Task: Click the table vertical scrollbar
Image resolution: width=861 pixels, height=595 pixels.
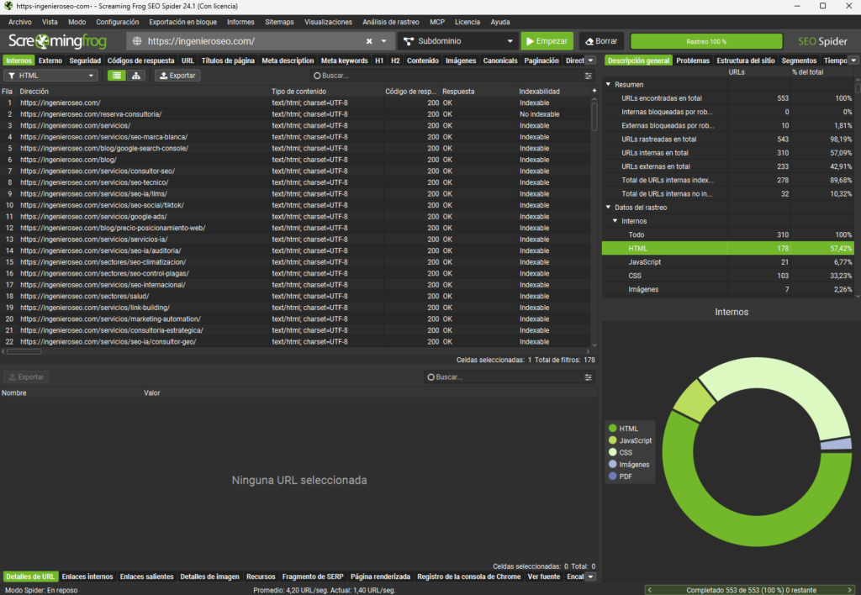Action: [594, 116]
